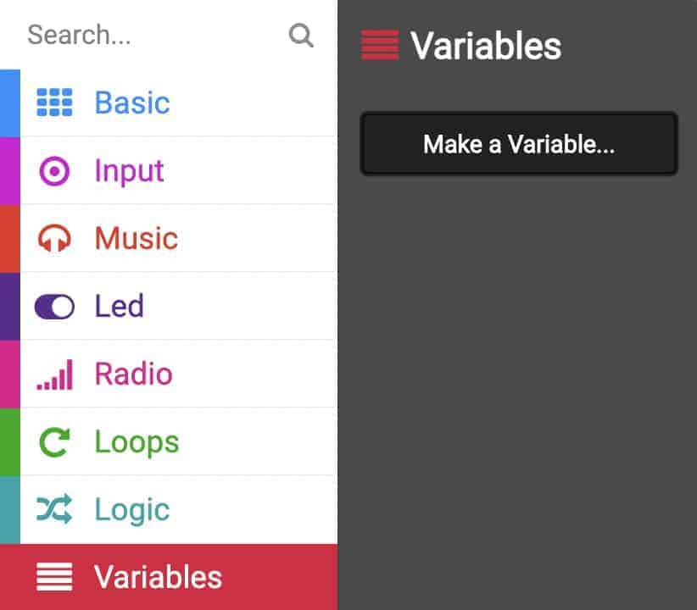Choose the Logic category label
This screenshot has width=697, height=610.
point(132,509)
